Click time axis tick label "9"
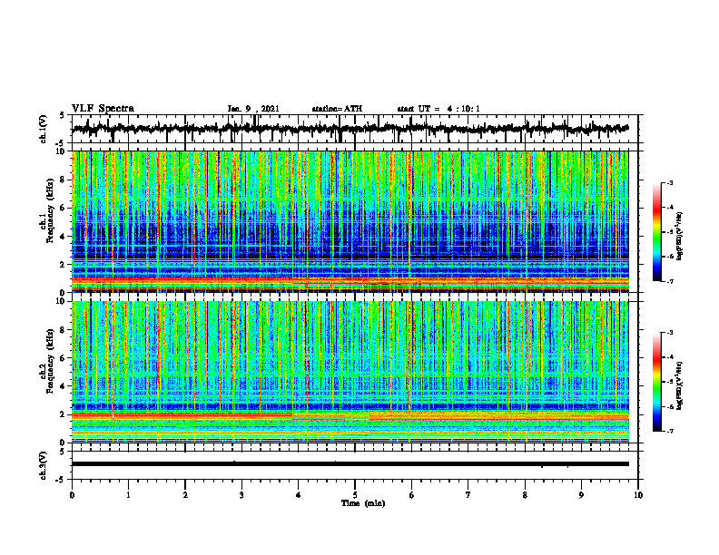 (x=581, y=495)
